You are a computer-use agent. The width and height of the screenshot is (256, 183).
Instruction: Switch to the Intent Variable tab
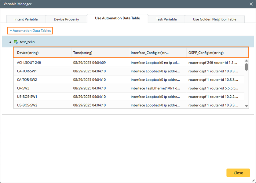pyautogui.click(x=26, y=19)
